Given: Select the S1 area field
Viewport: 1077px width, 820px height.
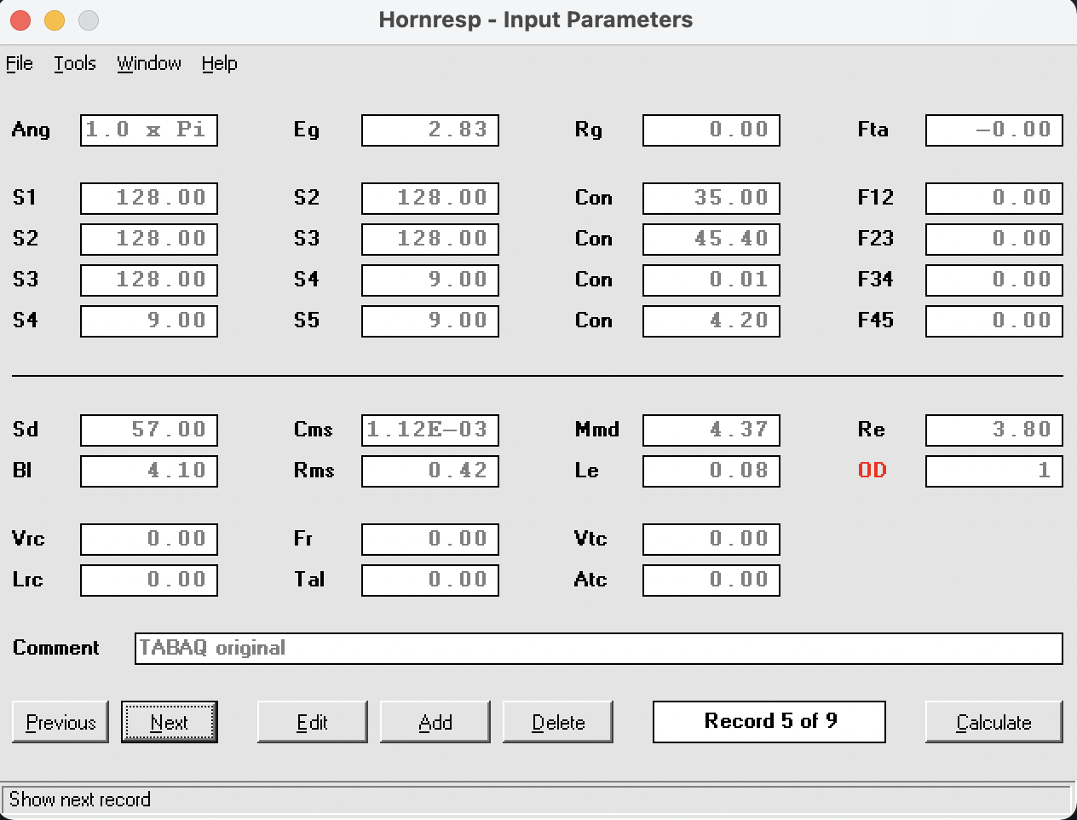Looking at the screenshot, I should [149, 199].
